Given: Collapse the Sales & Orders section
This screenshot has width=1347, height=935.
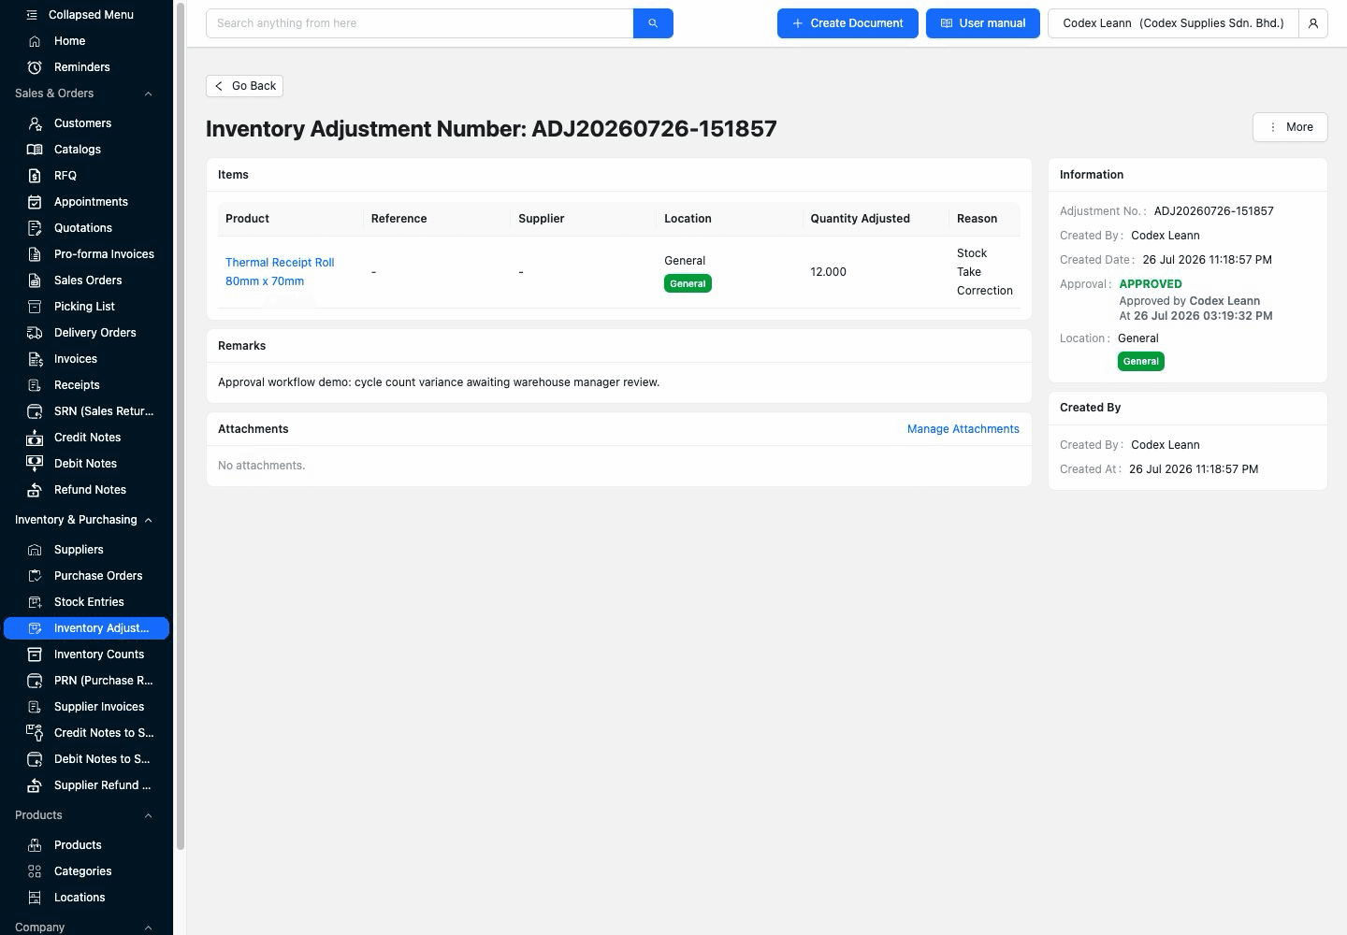Looking at the screenshot, I should click(148, 93).
